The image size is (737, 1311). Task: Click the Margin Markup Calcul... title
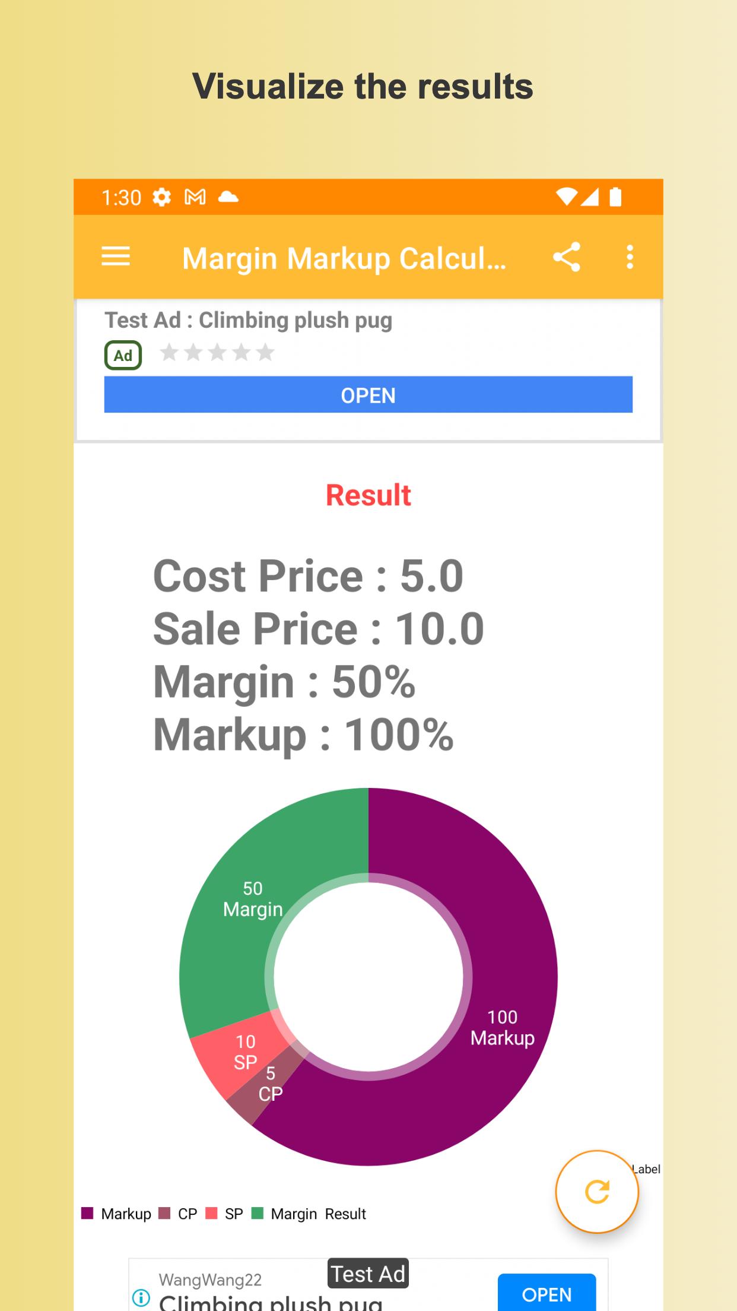pyautogui.click(x=344, y=258)
